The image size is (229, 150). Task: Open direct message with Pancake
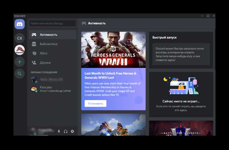53,89
